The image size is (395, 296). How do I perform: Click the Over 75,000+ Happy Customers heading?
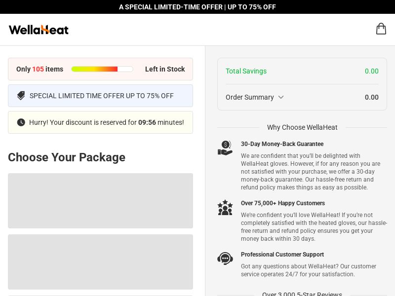(282, 203)
